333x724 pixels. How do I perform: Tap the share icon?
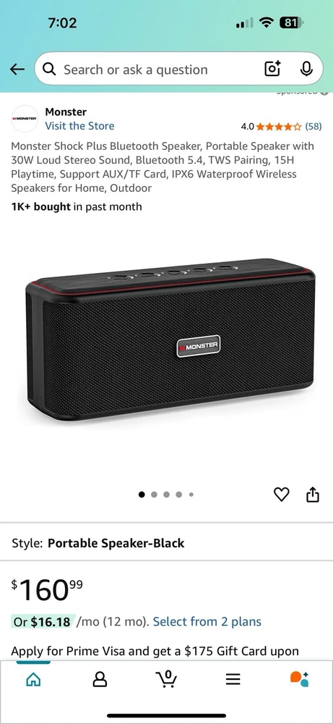(313, 494)
